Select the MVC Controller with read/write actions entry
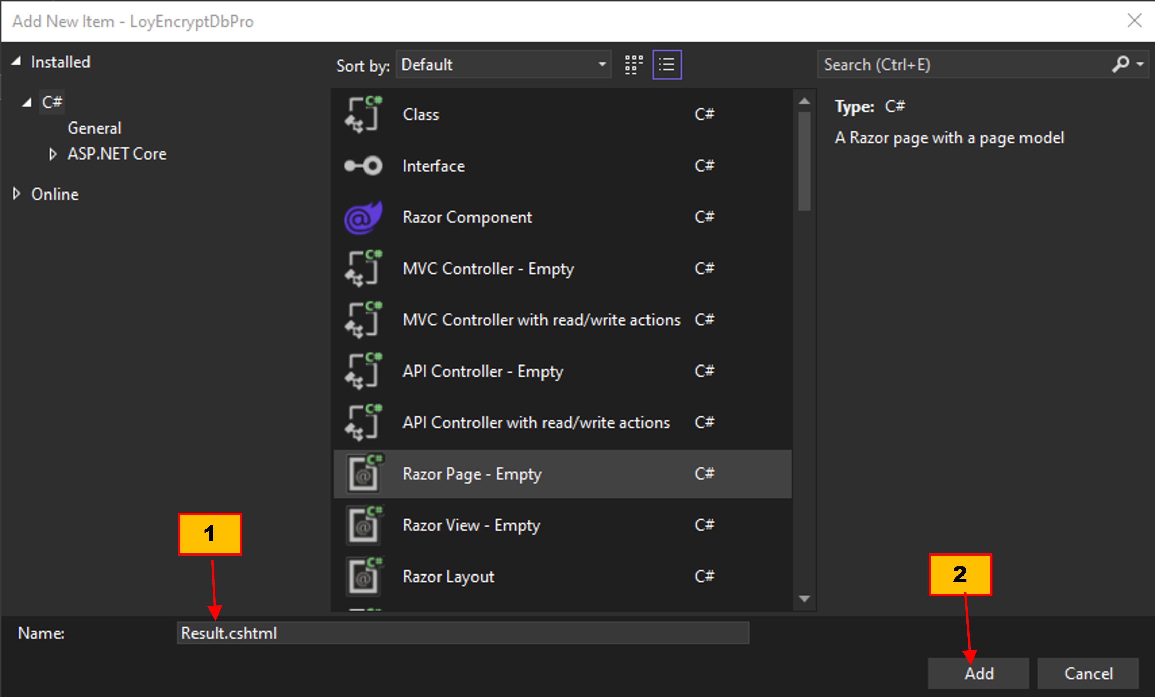 (x=541, y=320)
